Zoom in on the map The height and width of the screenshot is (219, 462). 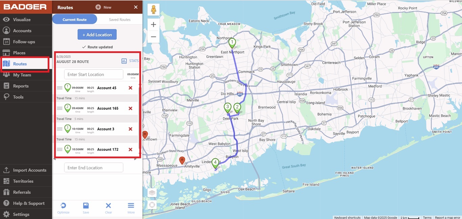[x=154, y=25]
